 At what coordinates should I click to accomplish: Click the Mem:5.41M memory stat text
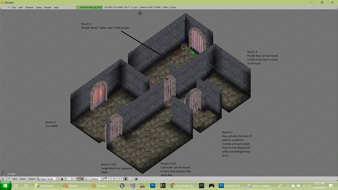click(151, 7)
